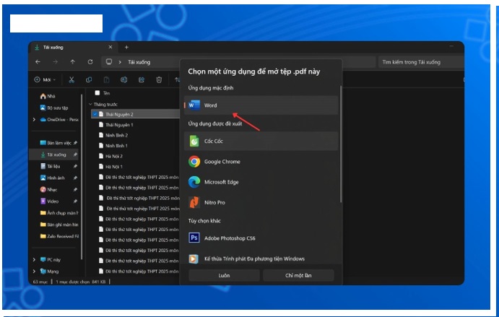This screenshot has height=317, width=499.
Task: Click the Cut scissors icon in toolbar
Action: click(x=71, y=79)
